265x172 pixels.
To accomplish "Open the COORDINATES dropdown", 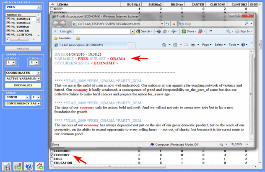I will [x=39, y=73].
